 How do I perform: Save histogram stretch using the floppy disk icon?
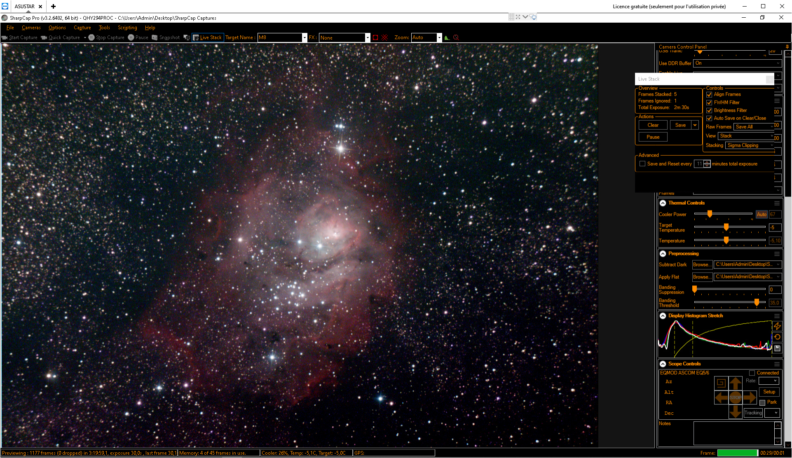pos(777,348)
